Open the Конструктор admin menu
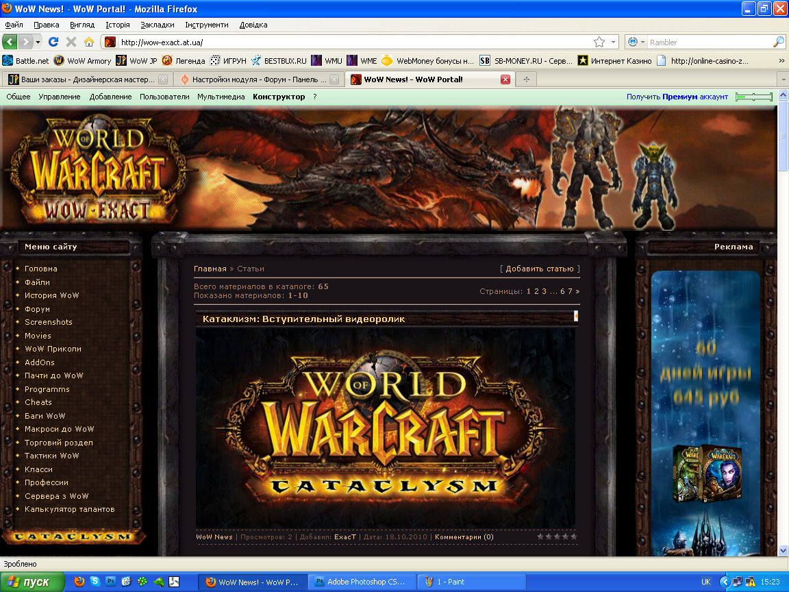The image size is (789, 592). [x=279, y=97]
